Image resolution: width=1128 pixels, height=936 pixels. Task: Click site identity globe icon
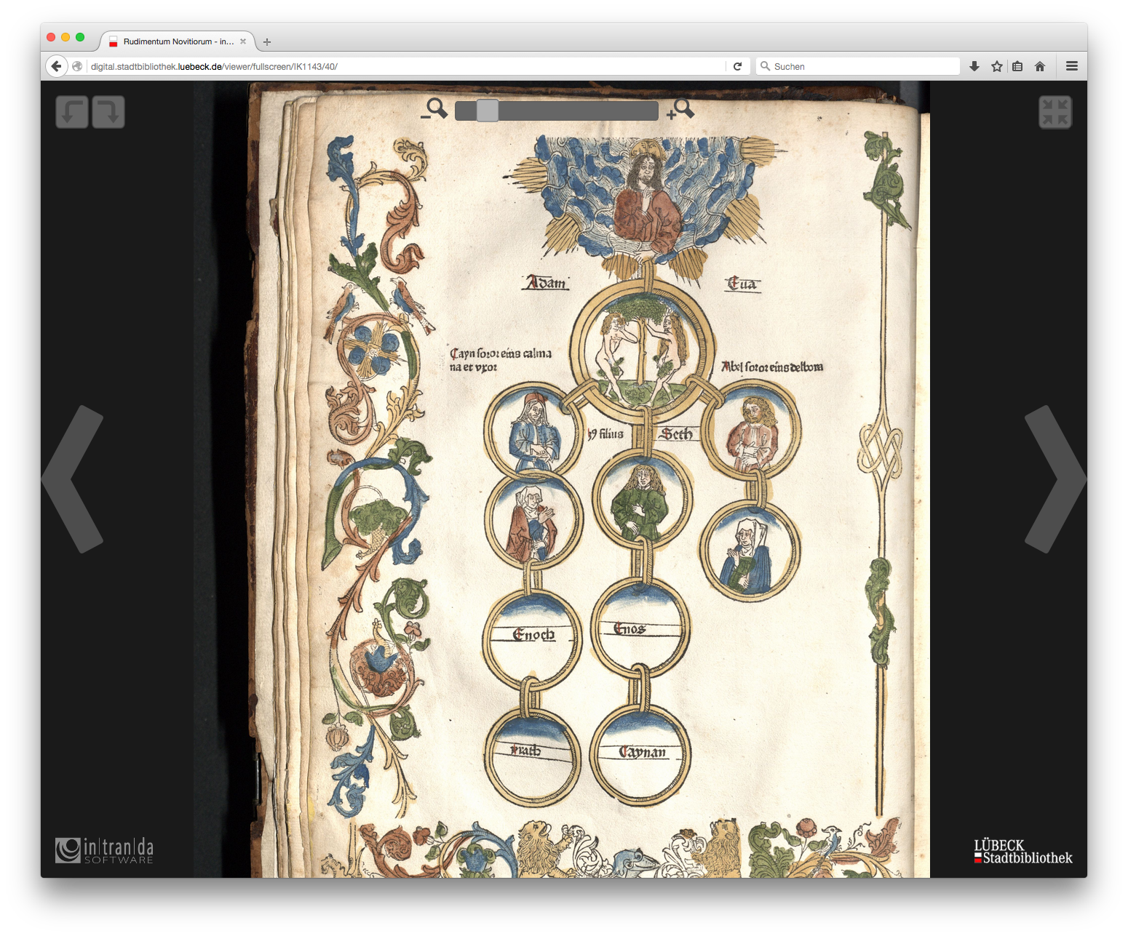click(x=77, y=66)
